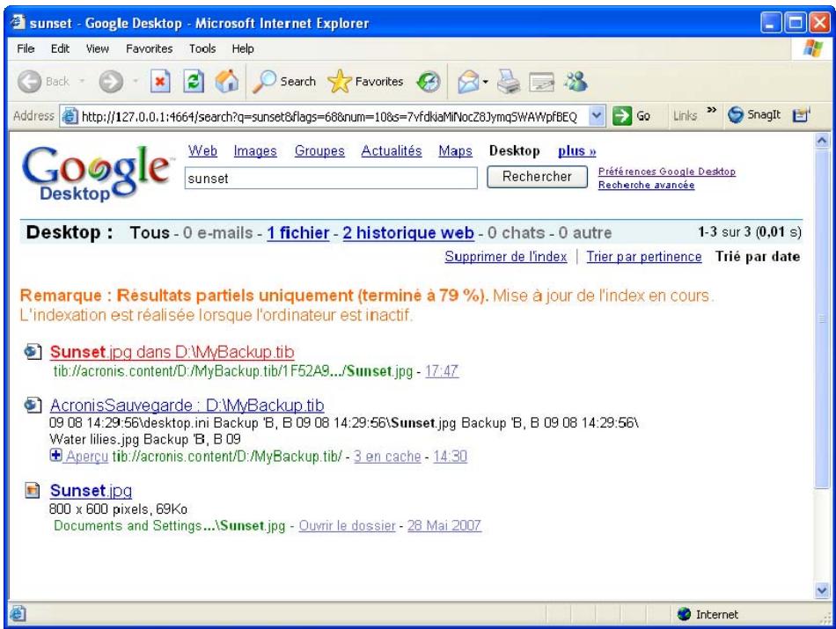Switch to Groupes search
The image size is (836, 629).
(x=320, y=150)
